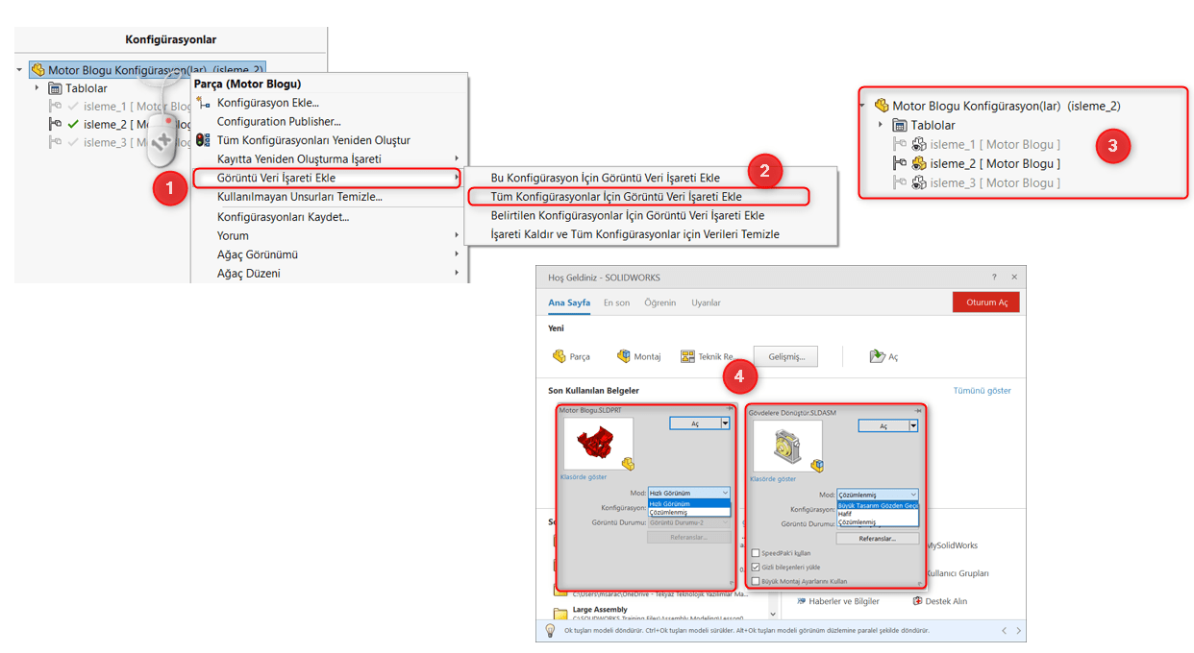
Task: Click the Gelişmiş... button
Action: tap(785, 356)
